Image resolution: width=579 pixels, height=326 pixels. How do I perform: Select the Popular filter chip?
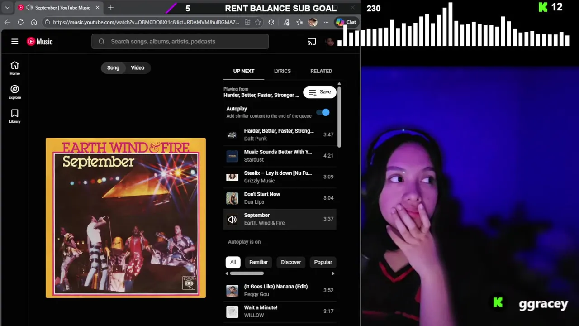tap(323, 262)
